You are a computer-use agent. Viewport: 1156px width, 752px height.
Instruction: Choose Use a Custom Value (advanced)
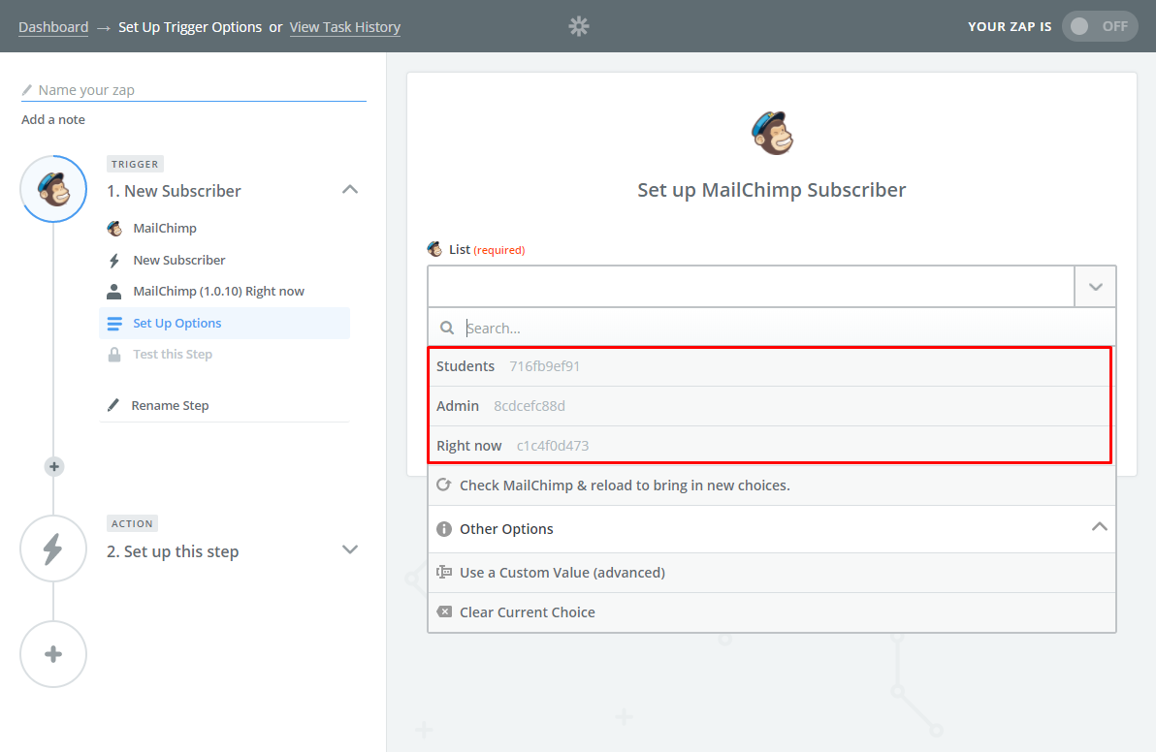click(x=772, y=573)
